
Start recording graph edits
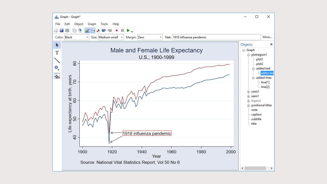click(x=117, y=30)
